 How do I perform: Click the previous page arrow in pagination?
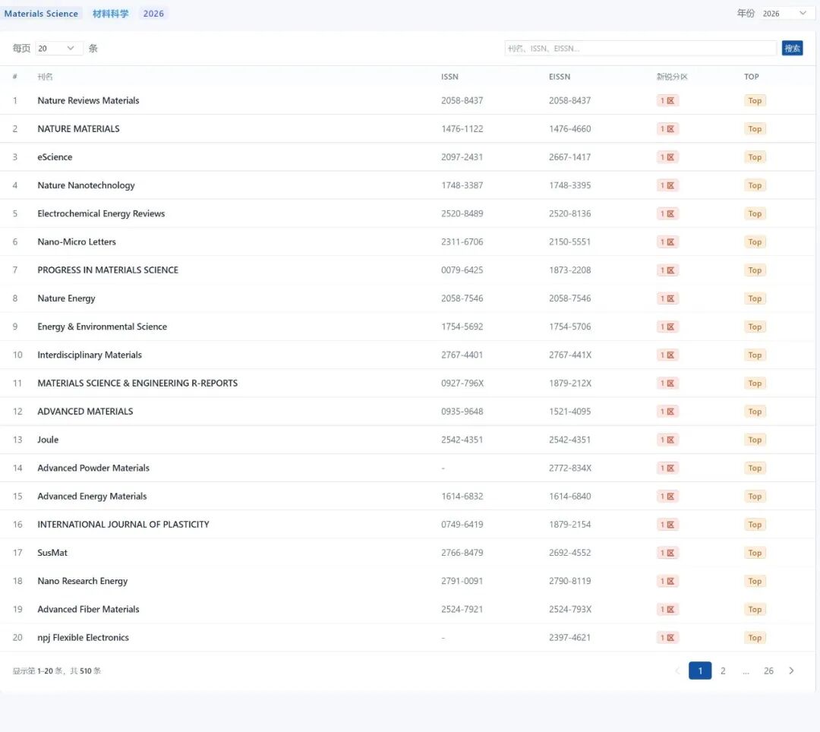click(677, 670)
